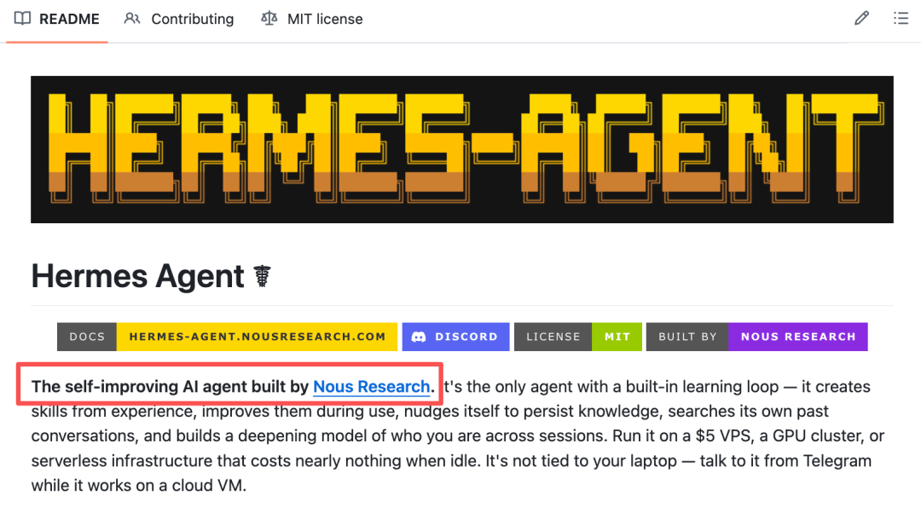This screenshot has height=507, width=921.
Task: Open the Docs hermes-agent.nousresearch.com badge
Action: tap(228, 337)
